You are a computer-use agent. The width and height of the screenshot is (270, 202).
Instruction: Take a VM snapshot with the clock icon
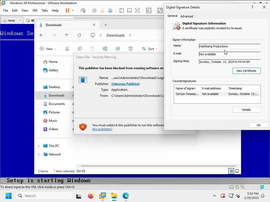click(94, 11)
